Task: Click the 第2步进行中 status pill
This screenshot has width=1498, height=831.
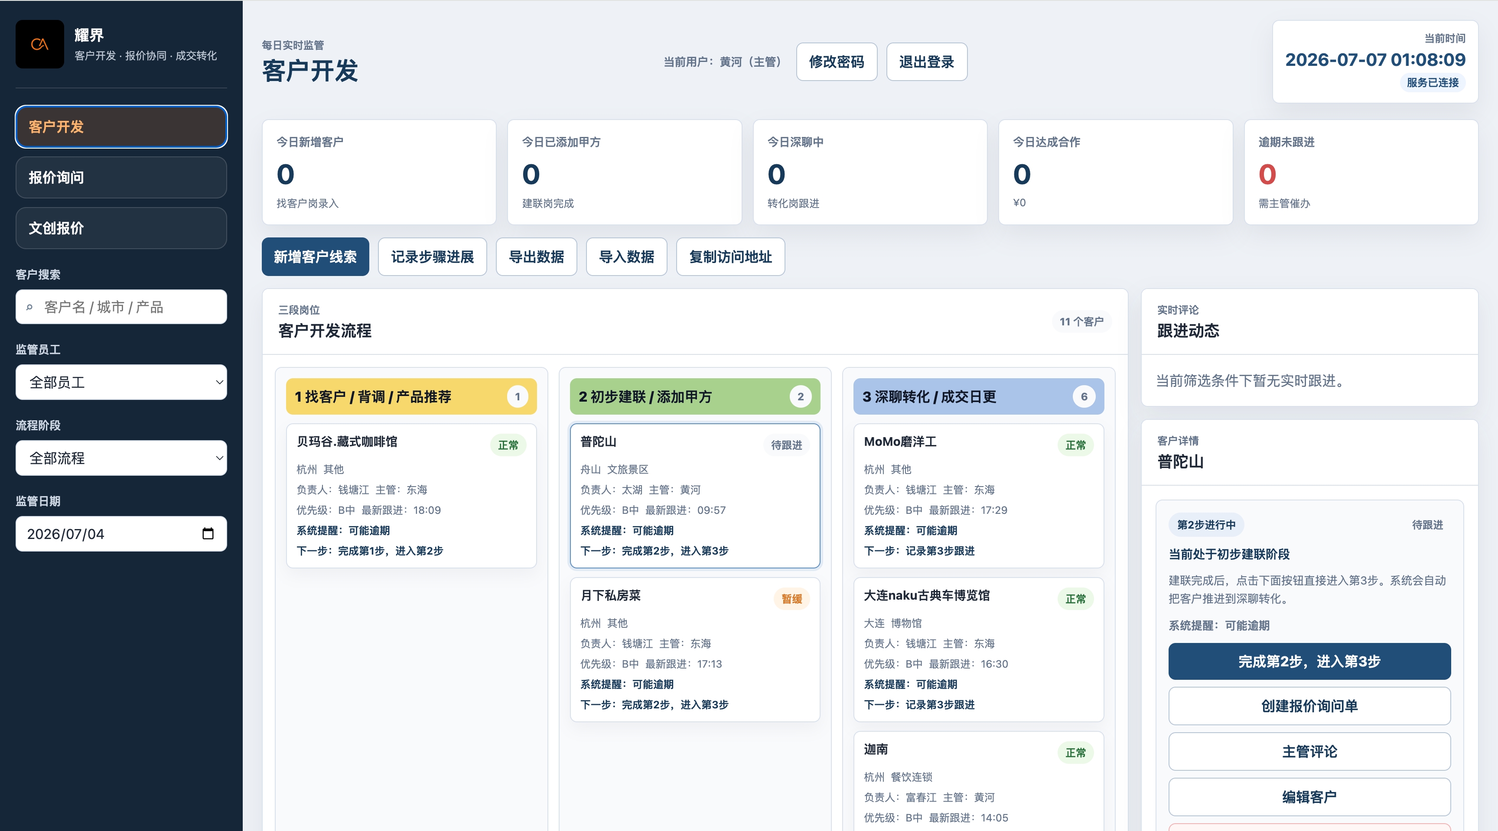Action: (1206, 525)
